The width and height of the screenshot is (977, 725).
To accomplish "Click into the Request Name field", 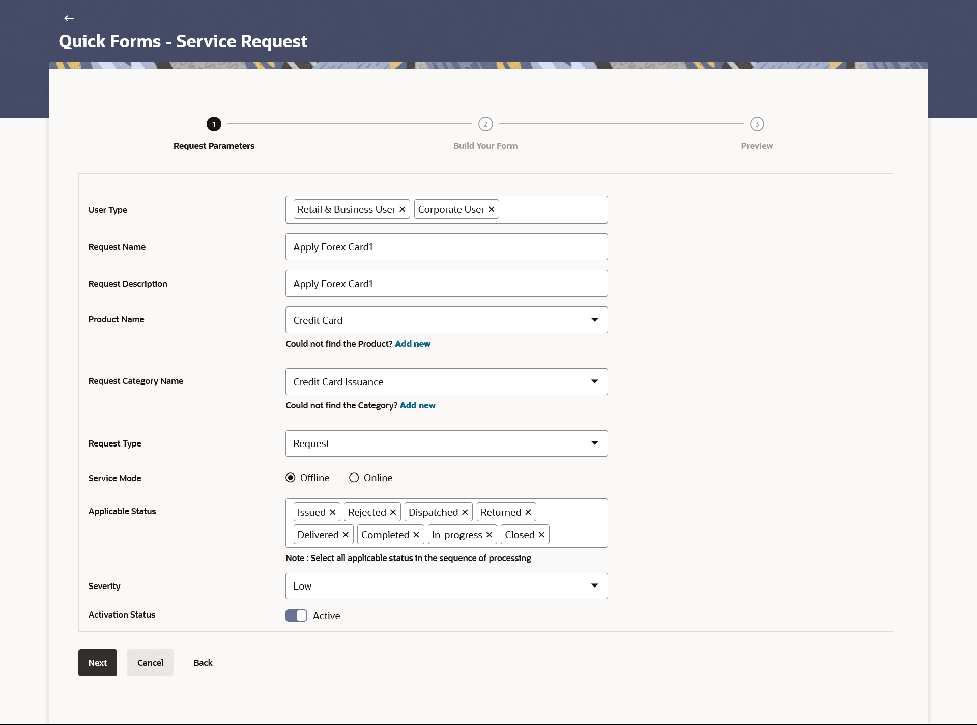I will point(446,247).
